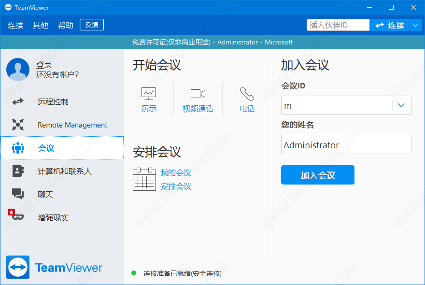Viewport: 425px width, 285px height.
Task: Click the remote control arrows icon
Action: [x=18, y=102]
